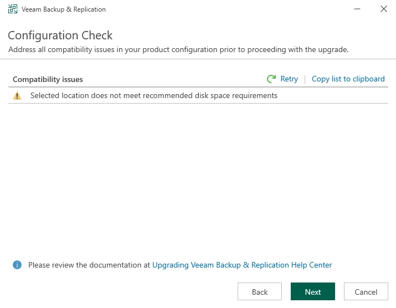Open Upgrading Veeam Backup & Replication Help Center

point(242,265)
